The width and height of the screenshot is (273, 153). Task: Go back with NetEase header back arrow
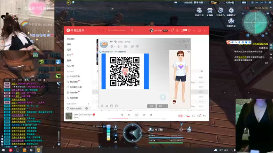tap(98, 31)
